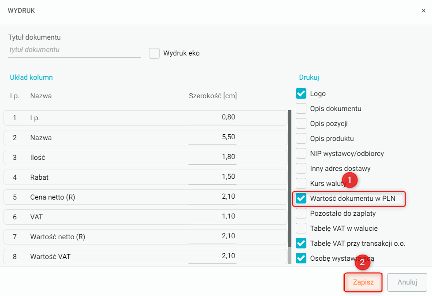Click the Tytuł dokumentu input field
432x296 pixels.
tap(74, 50)
